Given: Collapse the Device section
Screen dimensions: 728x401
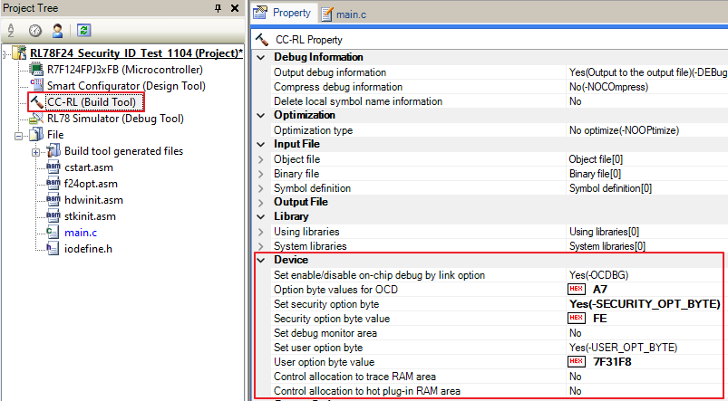Looking at the screenshot, I should coord(262,260).
